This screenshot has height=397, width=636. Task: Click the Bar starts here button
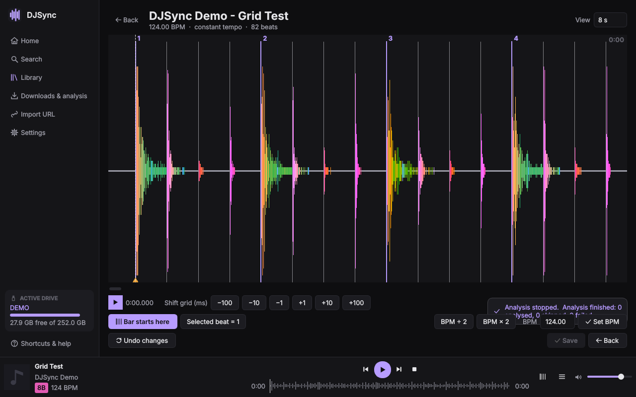(x=143, y=322)
